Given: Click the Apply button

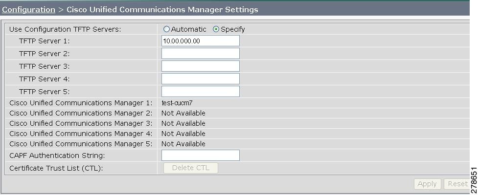Looking at the screenshot, I should coord(427,184).
